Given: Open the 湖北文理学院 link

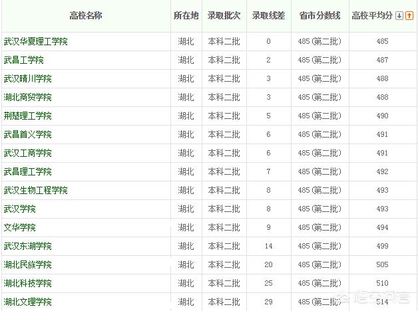Looking at the screenshot, I should pyautogui.click(x=28, y=302).
